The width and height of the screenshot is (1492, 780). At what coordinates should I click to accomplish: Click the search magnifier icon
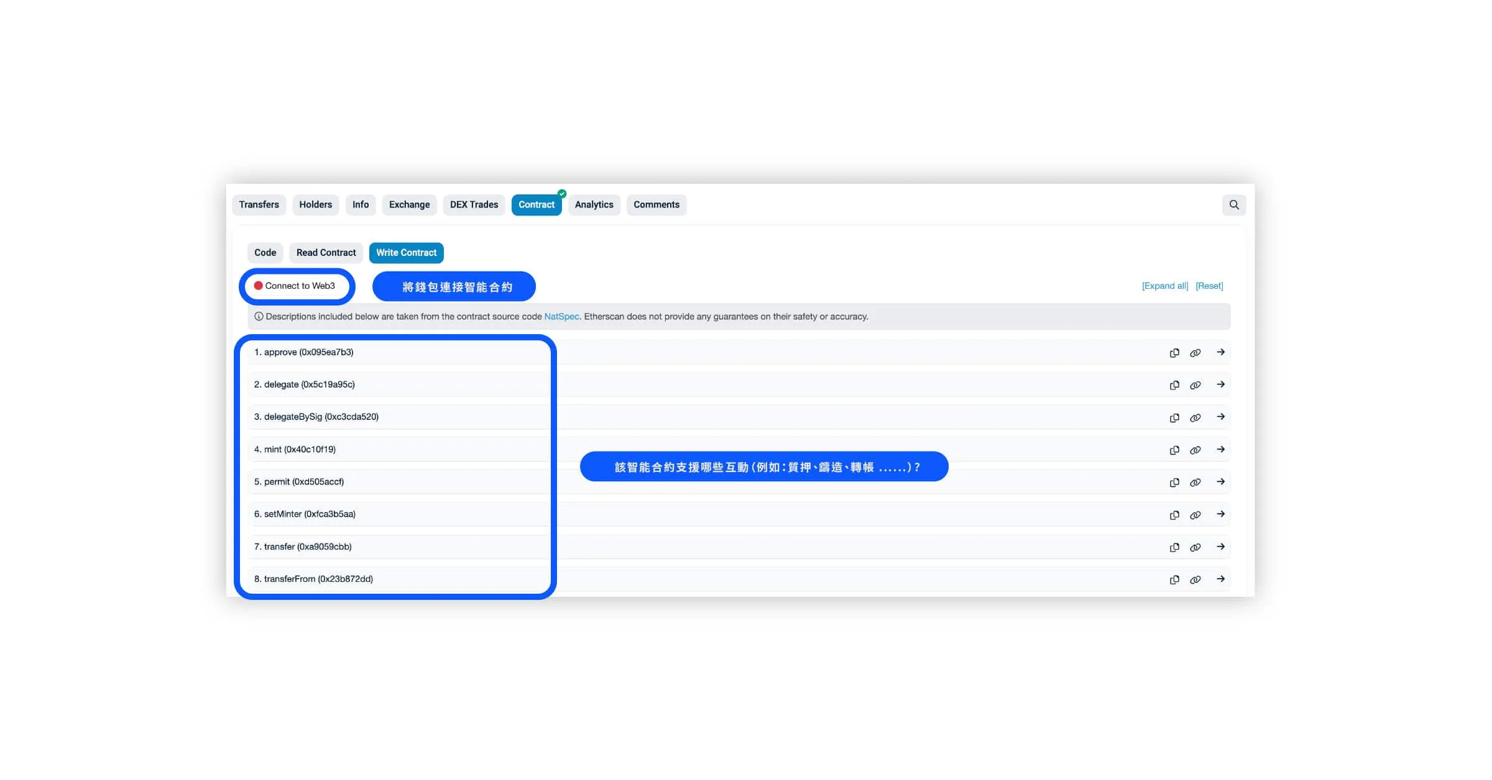click(1233, 205)
